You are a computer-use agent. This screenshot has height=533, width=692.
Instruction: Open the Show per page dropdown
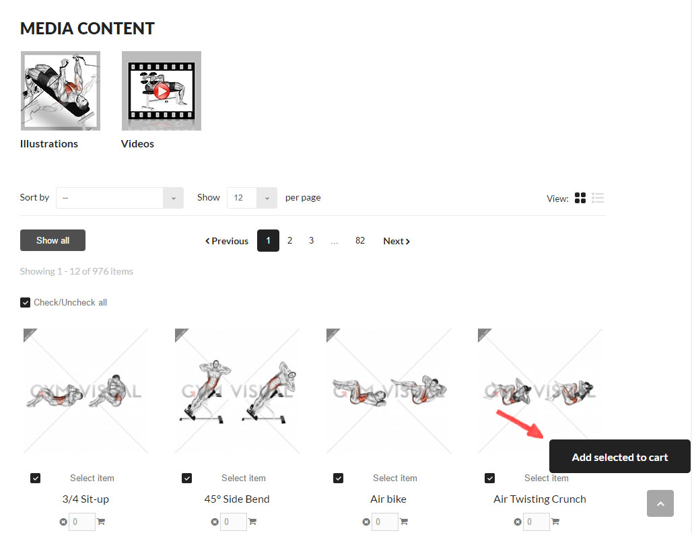252,198
